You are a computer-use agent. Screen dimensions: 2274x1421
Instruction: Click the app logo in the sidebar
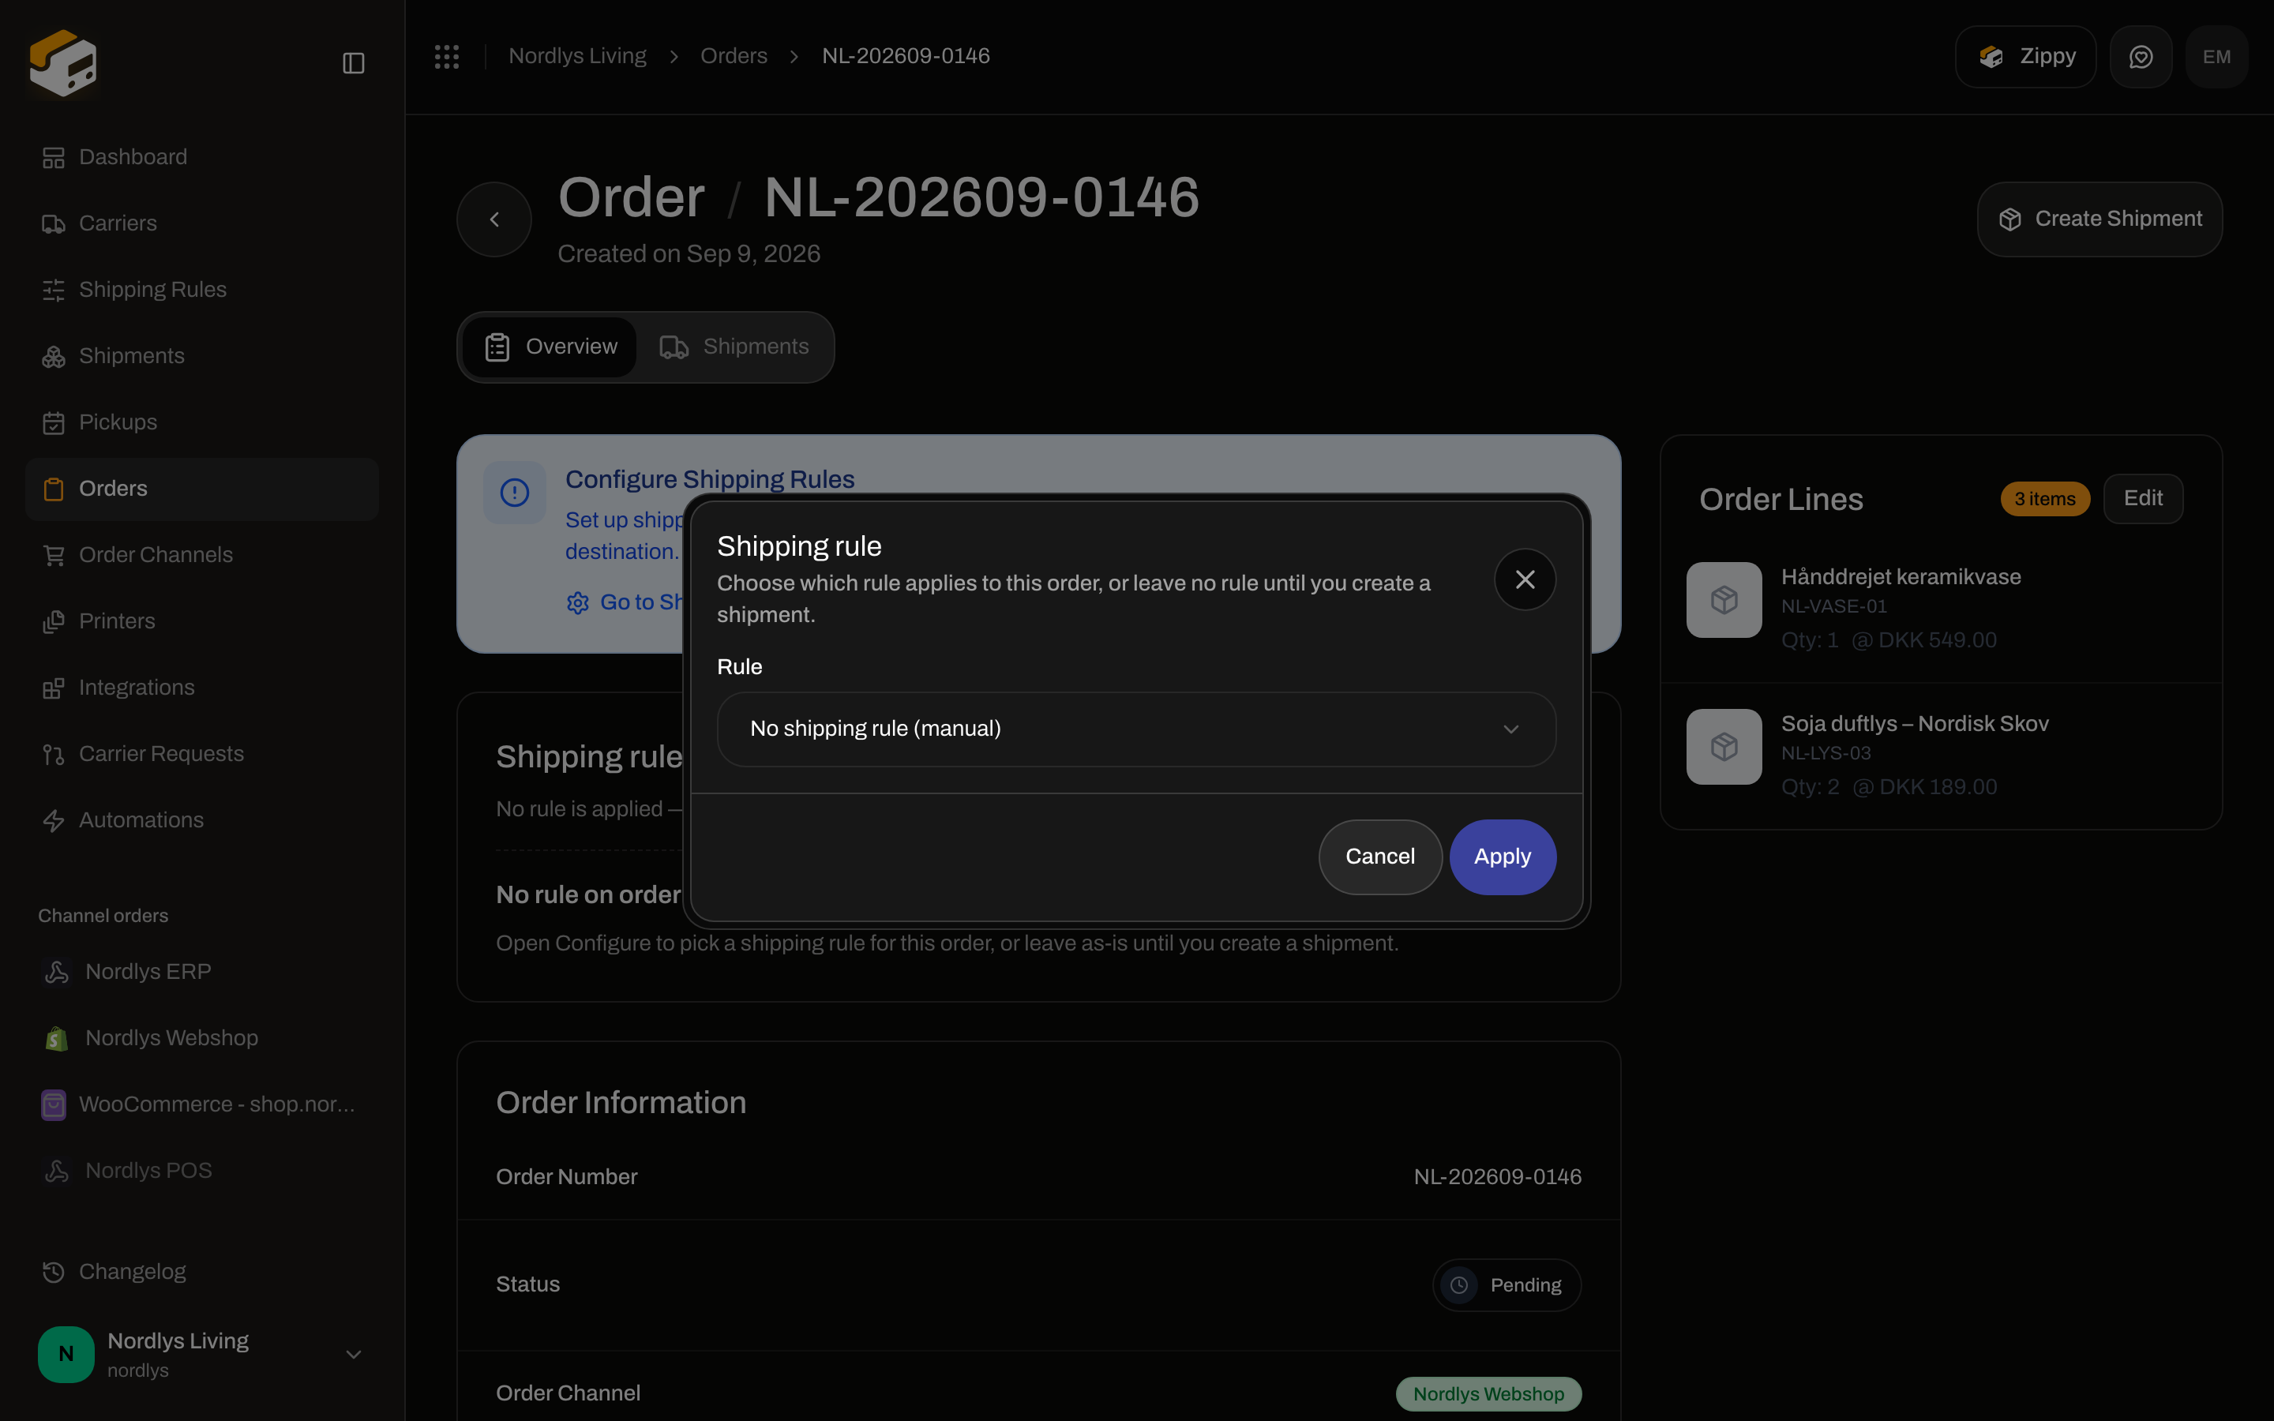(x=63, y=62)
